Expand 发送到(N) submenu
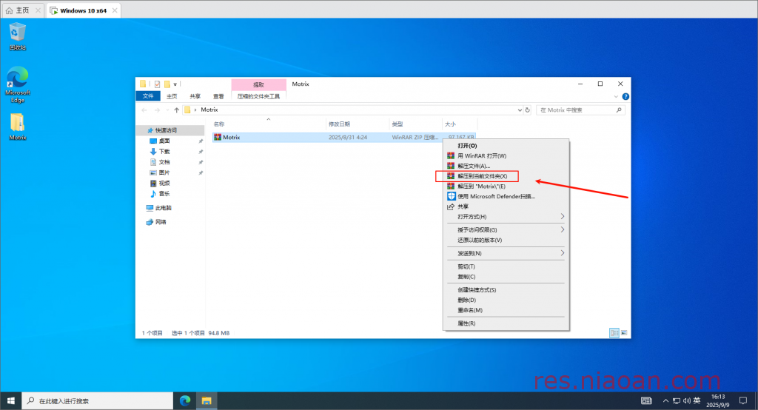Viewport: 758px width, 410px height. (x=563, y=253)
